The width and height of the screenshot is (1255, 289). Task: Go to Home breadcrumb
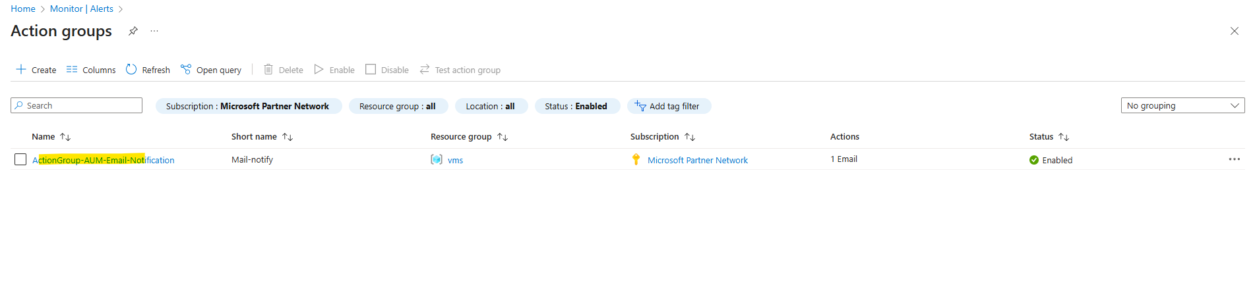tap(23, 9)
